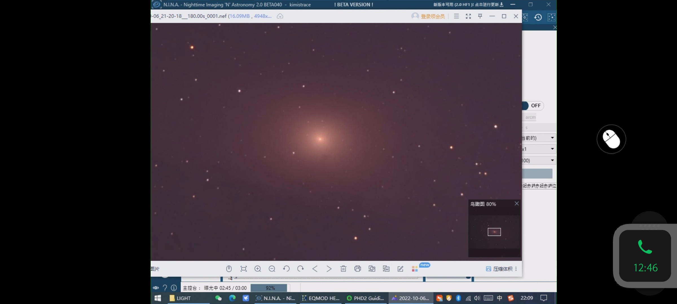Click the network tray icon

coord(468,298)
